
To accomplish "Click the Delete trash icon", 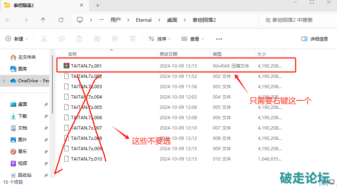I will click(x=133, y=39).
